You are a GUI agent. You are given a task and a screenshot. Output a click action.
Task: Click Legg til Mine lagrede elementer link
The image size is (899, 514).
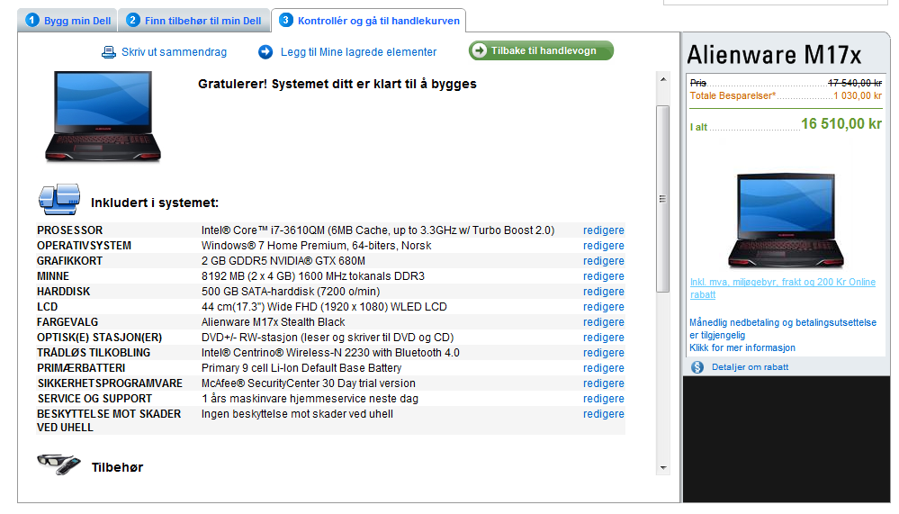pyautogui.click(x=358, y=52)
